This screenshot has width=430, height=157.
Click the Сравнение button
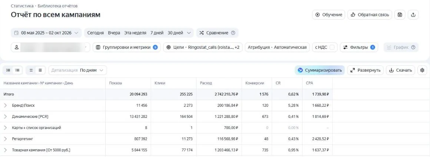(x=217, y=33)
